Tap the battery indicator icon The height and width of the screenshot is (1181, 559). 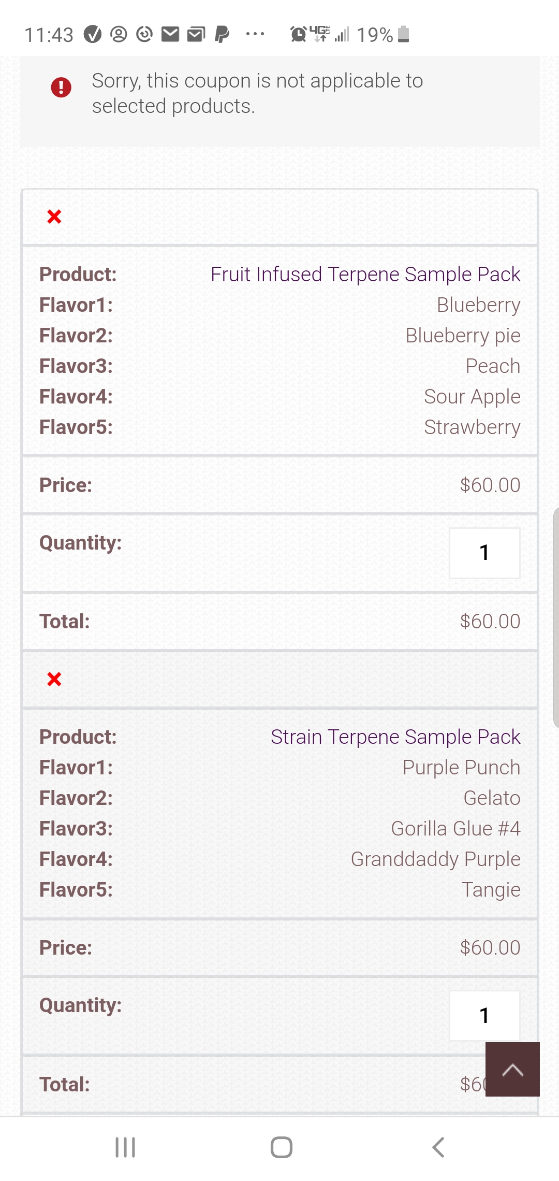404,34
